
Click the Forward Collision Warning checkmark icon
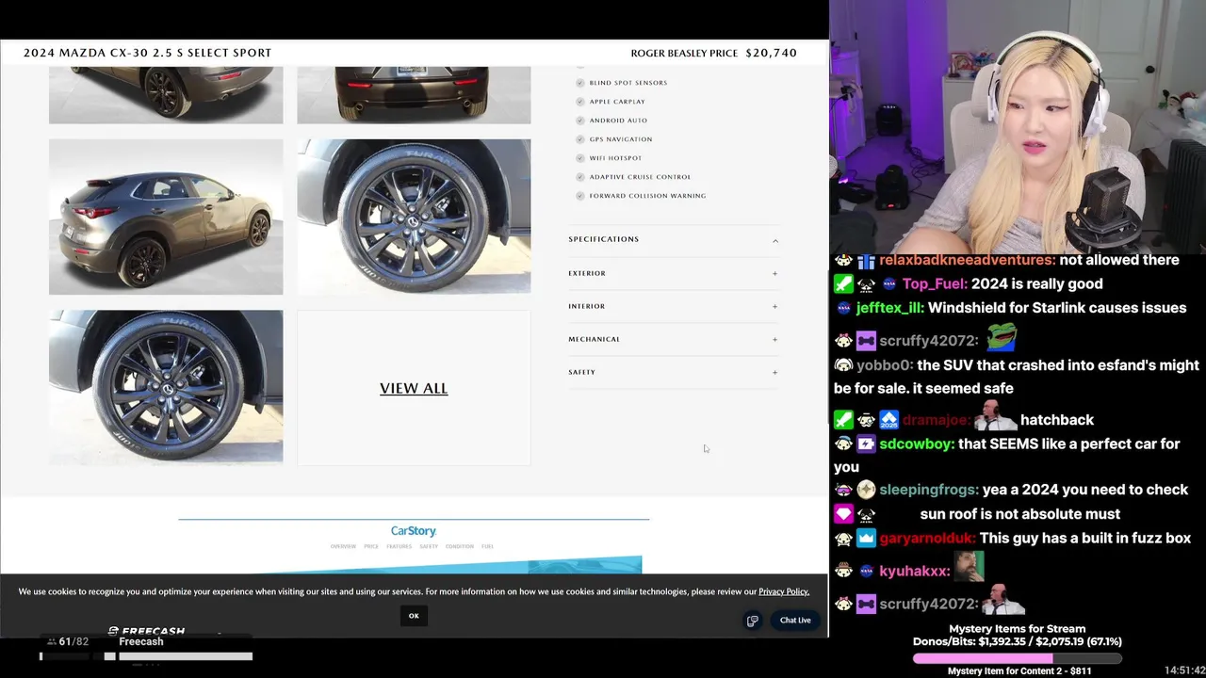580,196
